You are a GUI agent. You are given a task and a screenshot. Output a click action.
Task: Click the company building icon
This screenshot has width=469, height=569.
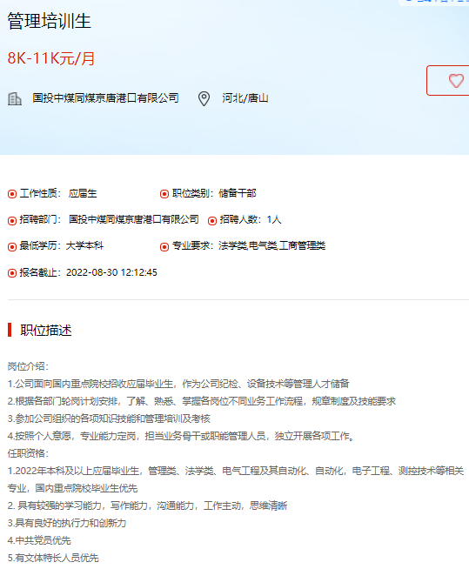[x=15, y=98]
